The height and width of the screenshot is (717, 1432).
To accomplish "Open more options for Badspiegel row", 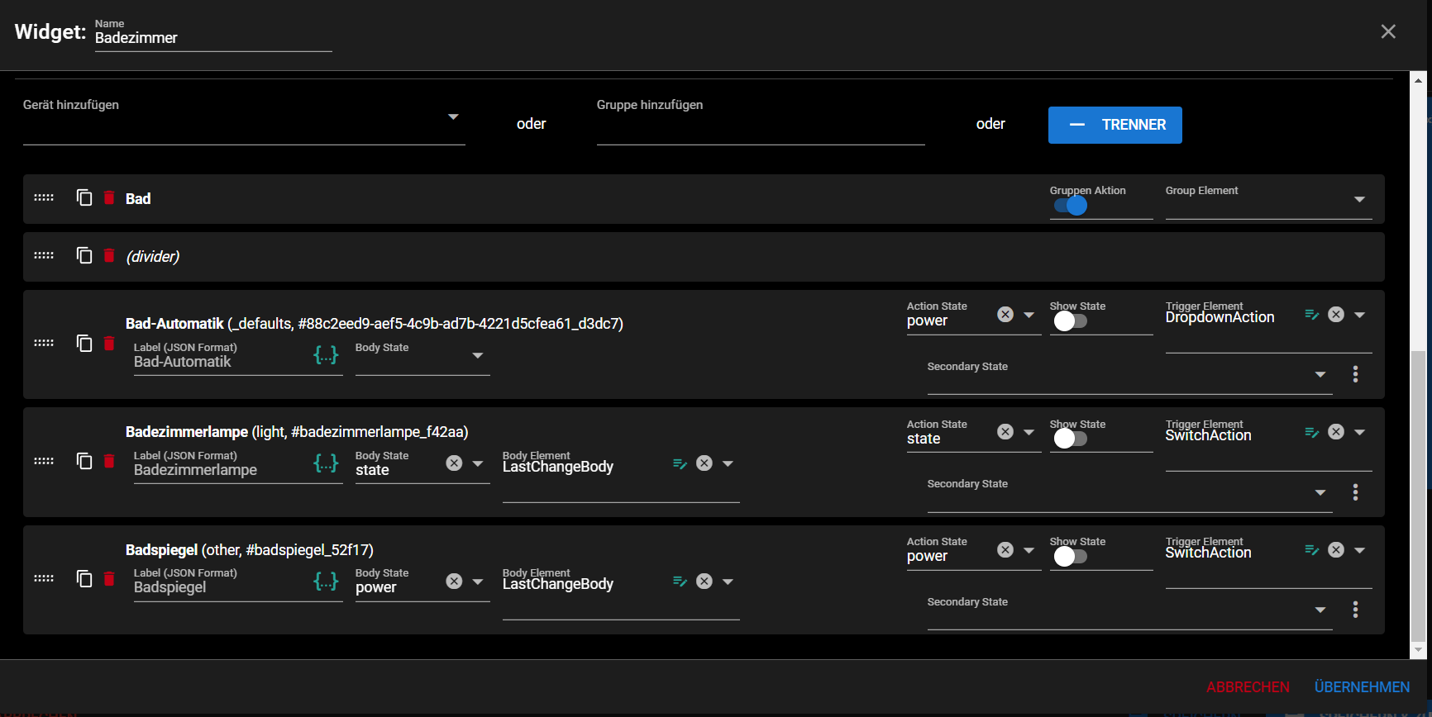I will pos(1355,610).
